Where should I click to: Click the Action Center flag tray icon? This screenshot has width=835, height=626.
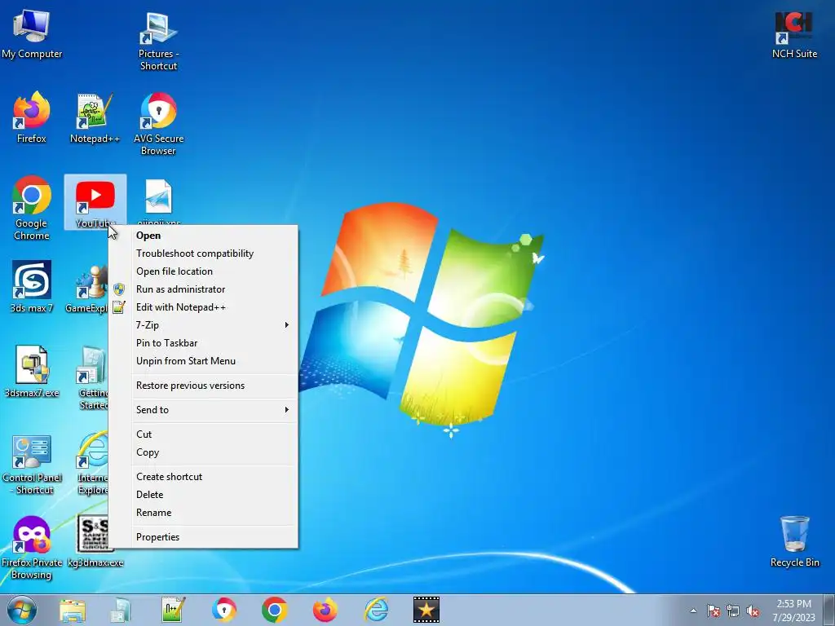point(714,611)
